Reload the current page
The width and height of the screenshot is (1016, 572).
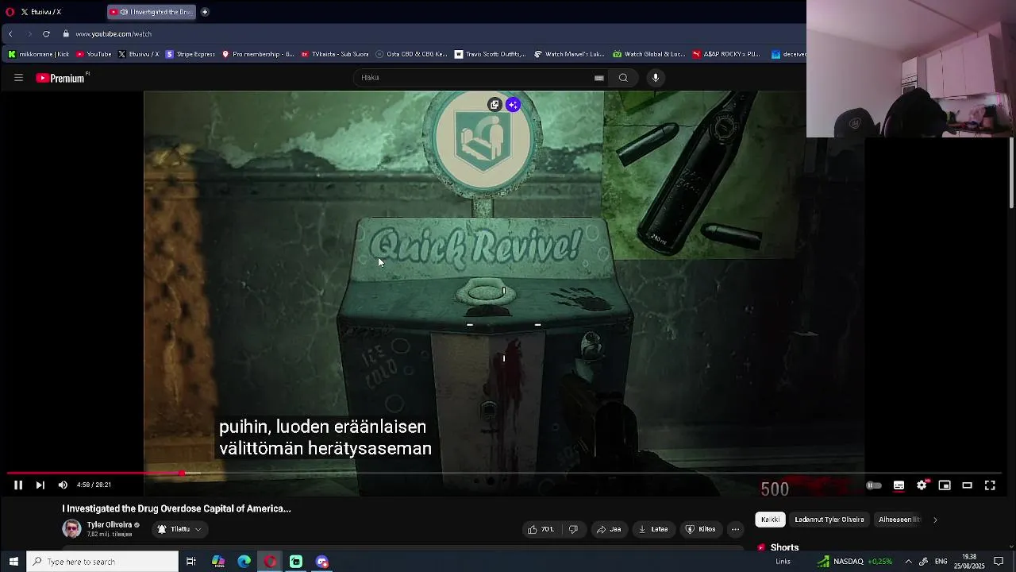tap(46, 34)
